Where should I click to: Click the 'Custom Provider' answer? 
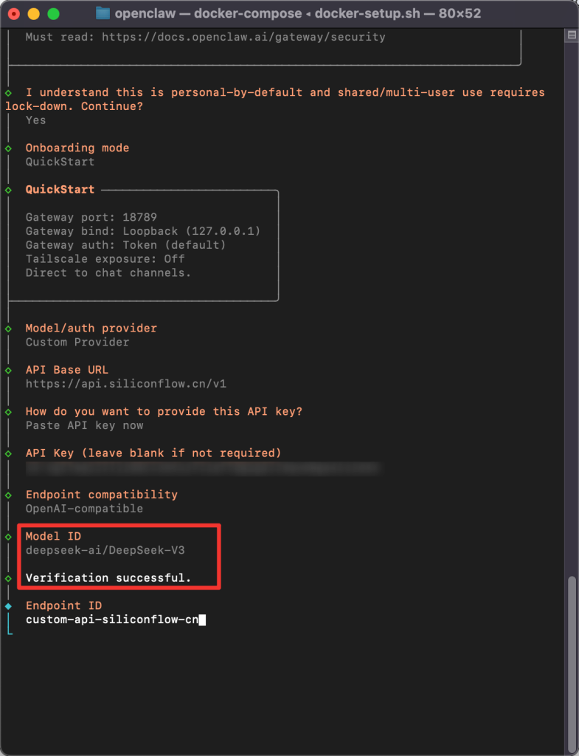77,343
